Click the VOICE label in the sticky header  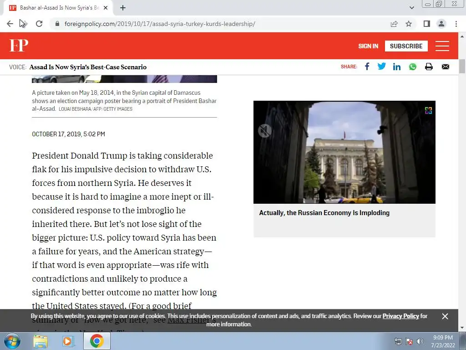18,67
